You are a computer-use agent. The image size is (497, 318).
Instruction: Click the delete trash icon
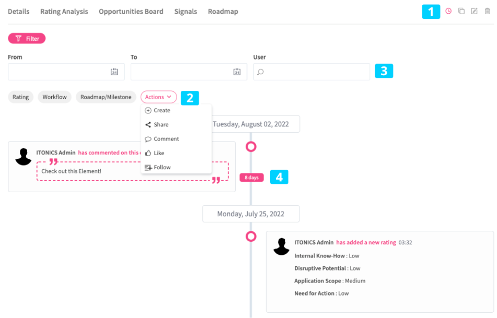(x=488, y=11)
